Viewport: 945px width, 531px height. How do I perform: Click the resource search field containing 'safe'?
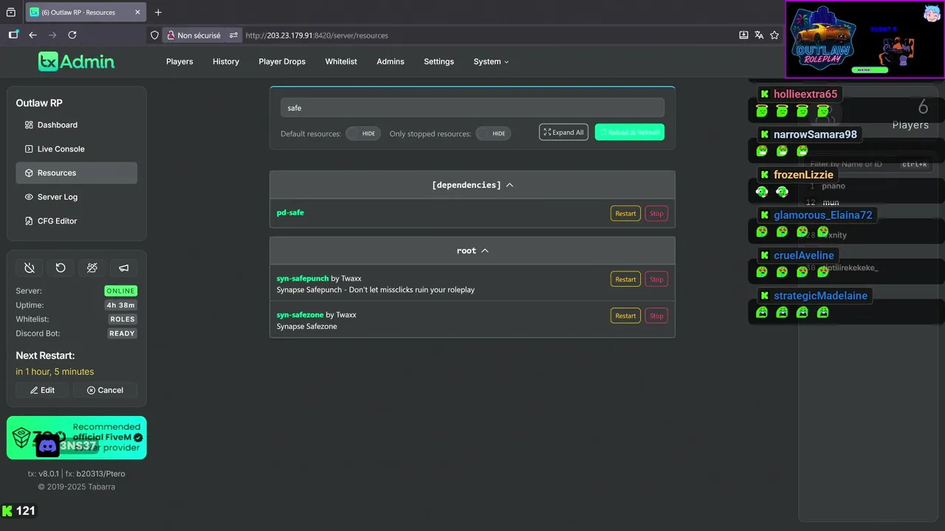coord(472,108)
